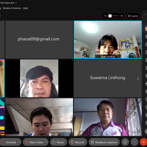This screenshot has width=147, height=147.
Task: Open the more options ellipsis button
Action: 134,142
